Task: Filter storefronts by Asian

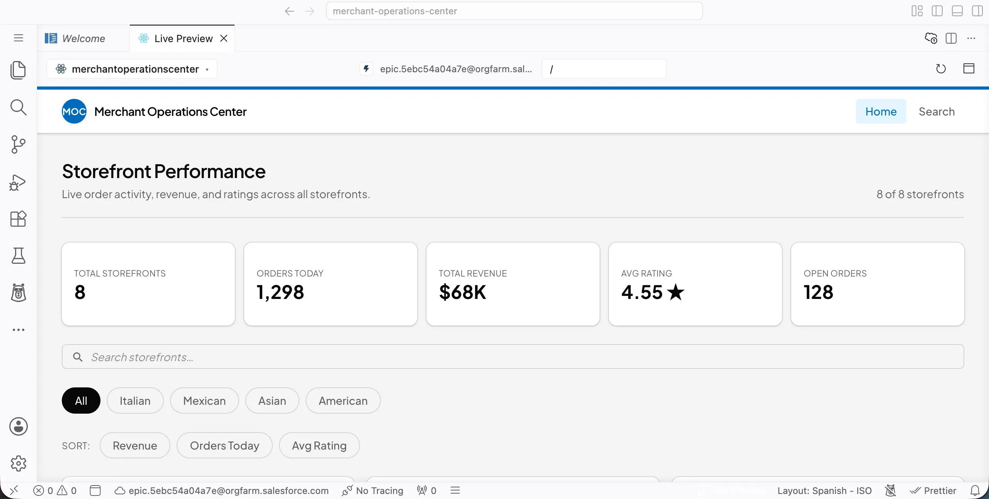Action: point(272,401)
